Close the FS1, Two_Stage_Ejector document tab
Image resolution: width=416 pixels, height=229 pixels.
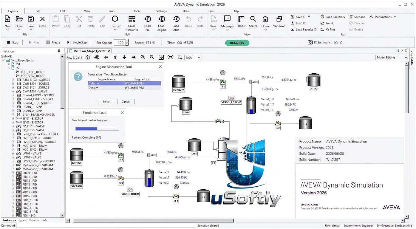pyautogui.click(x=109, y=51)
